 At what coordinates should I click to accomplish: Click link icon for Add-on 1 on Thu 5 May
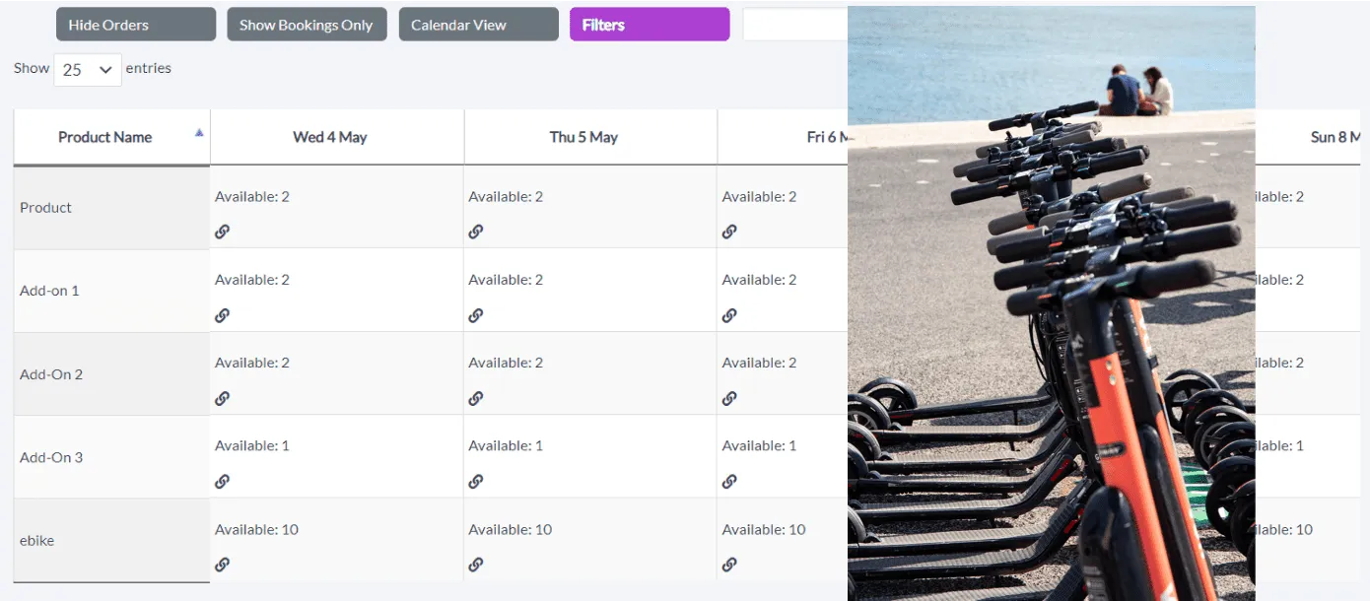pyautogui.click(x=476, y=315)
